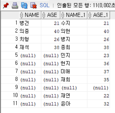Select the cell containing 병지
The height and width of the screenshot is (113, 115).
pyautogui.click(x=74, y=39)
